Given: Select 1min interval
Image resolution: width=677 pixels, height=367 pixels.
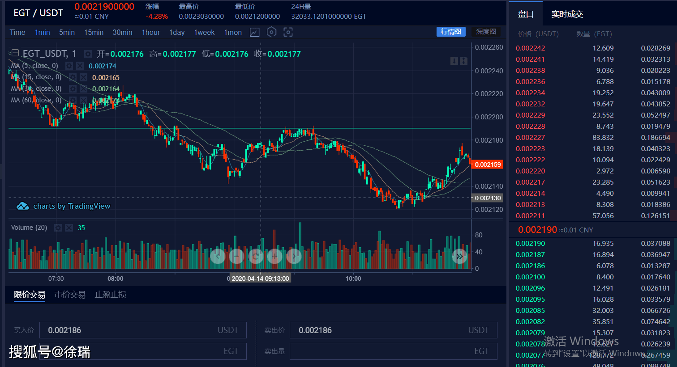Looking at the screenshot, I should [42, 32].
